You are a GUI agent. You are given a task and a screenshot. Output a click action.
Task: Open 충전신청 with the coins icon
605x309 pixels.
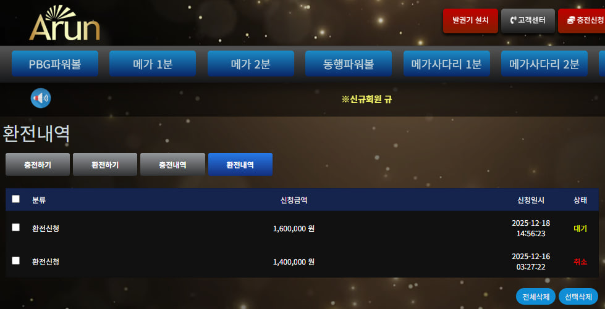pos(582,21)
